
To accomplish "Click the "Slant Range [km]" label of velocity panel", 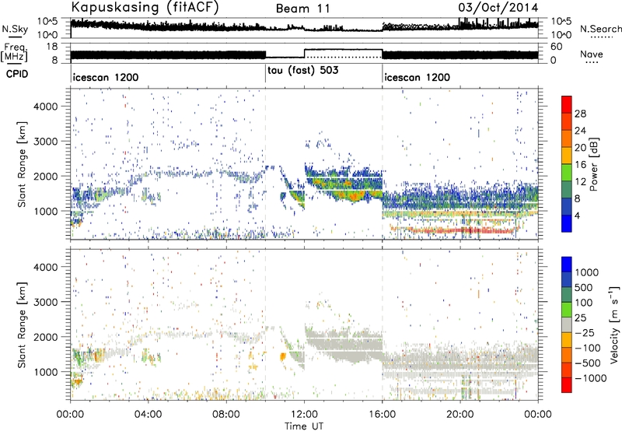I will [22, 324].
